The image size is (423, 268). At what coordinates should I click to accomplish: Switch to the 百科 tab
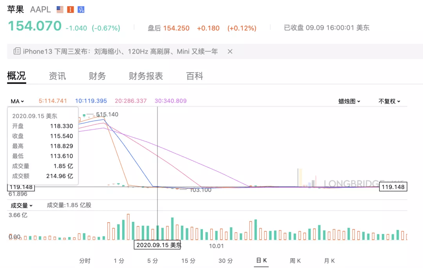(x=195, y=76)
